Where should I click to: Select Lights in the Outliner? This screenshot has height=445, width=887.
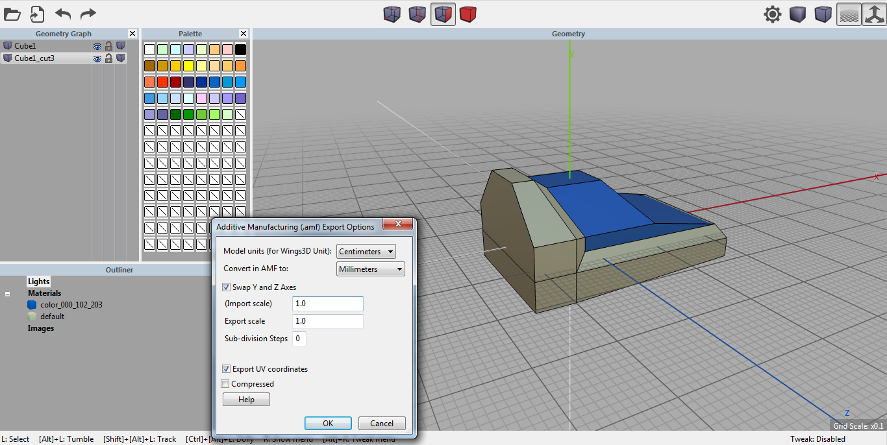click(38, 282)
